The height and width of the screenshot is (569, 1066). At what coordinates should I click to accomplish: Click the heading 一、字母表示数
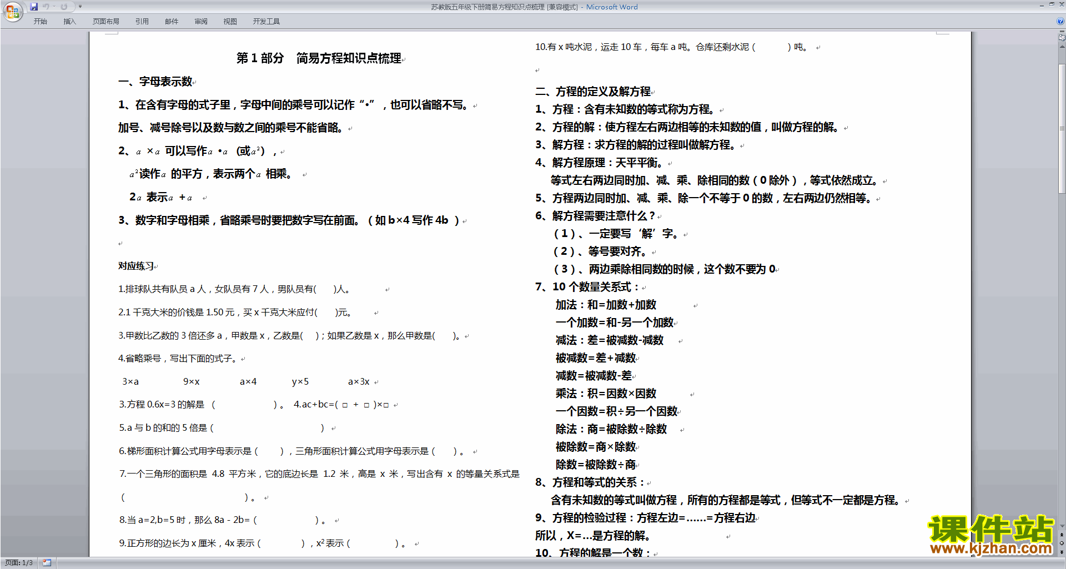(155, 82)
